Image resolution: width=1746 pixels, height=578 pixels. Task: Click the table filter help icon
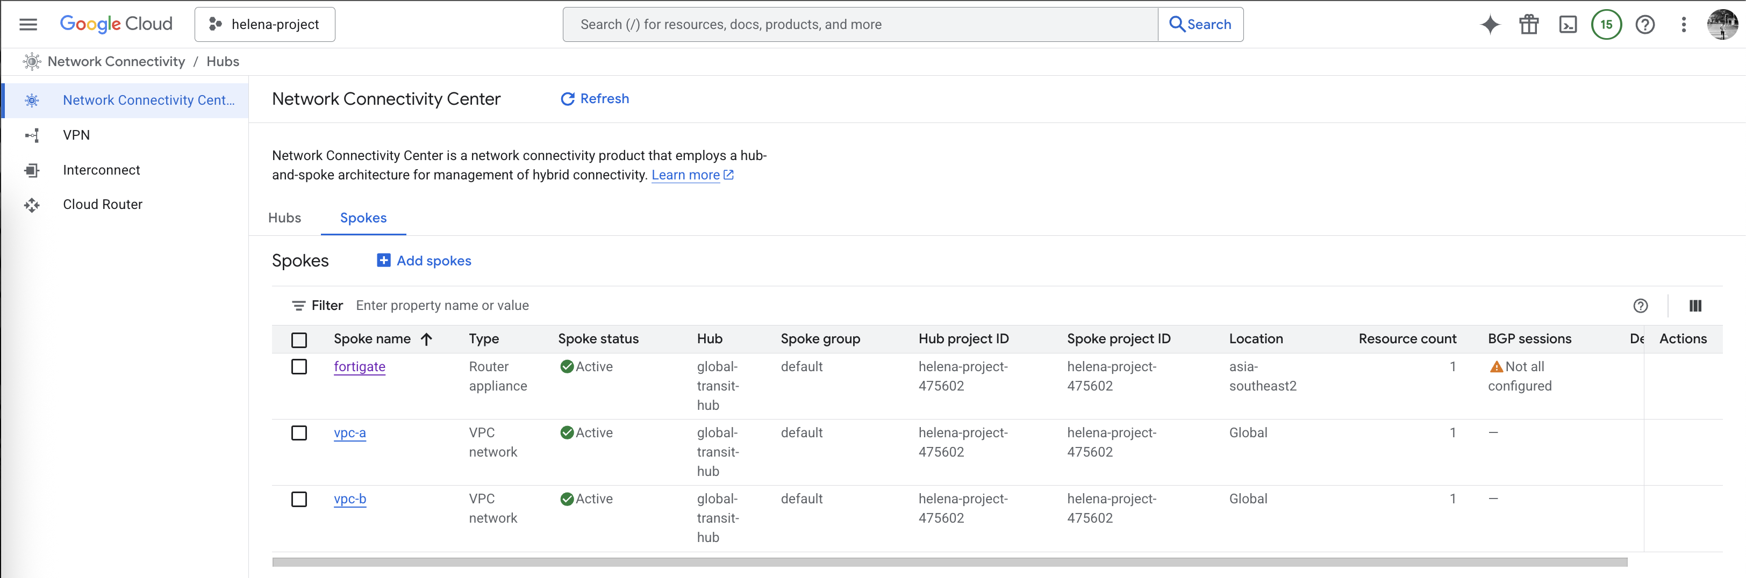tap(1640, 306)
